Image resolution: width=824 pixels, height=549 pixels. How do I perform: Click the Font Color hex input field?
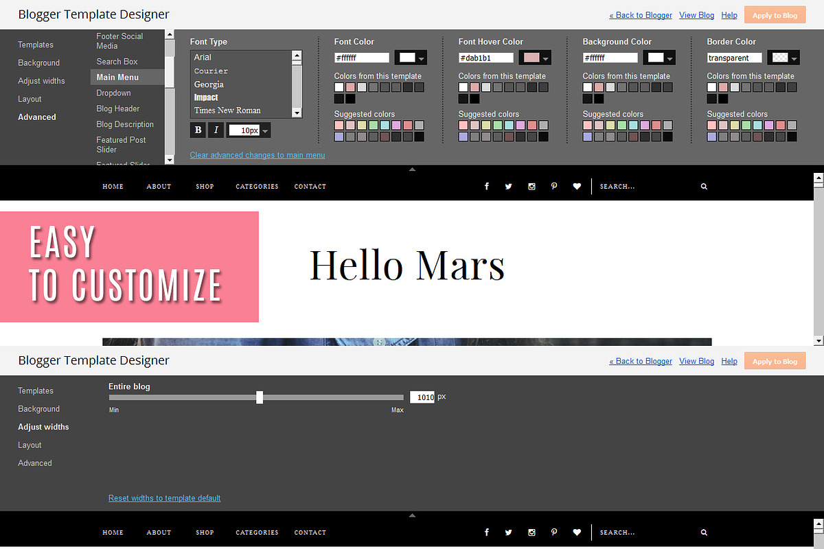(362, 58)
